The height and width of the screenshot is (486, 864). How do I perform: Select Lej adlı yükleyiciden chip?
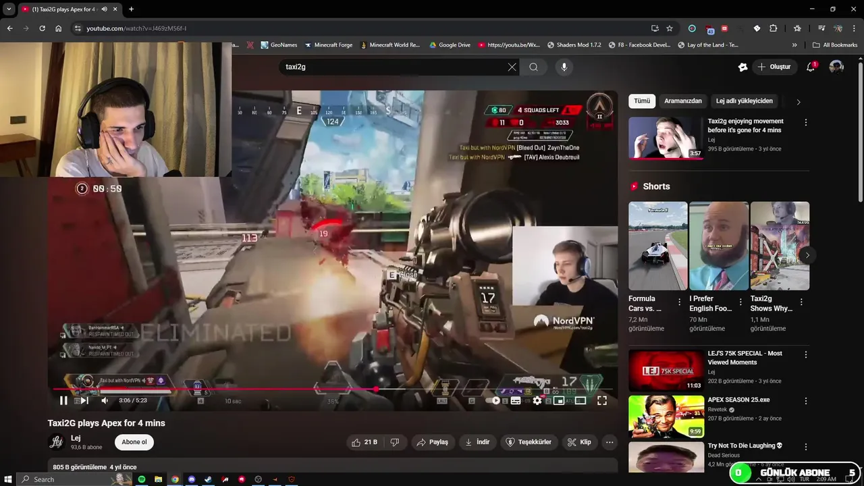pos(745,101)
